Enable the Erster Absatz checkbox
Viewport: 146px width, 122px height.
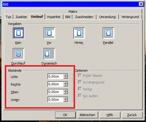coord(80,76)
